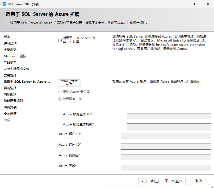Click the Azure 区域 input field
214x188 pixels.
point(166,168)
